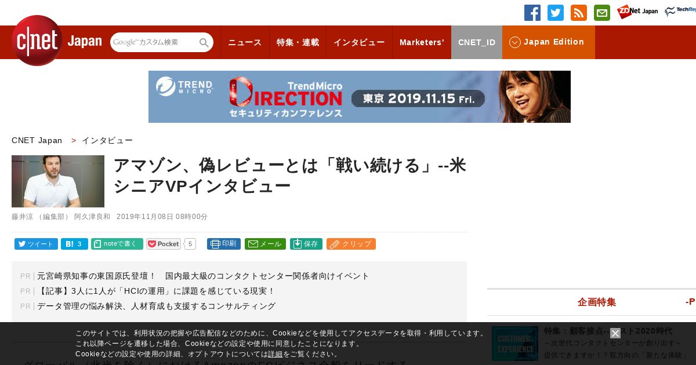Screen dimensions: 696x365
Task: Open the CNET Facebook page icon
Action: (x=532, y=13)
